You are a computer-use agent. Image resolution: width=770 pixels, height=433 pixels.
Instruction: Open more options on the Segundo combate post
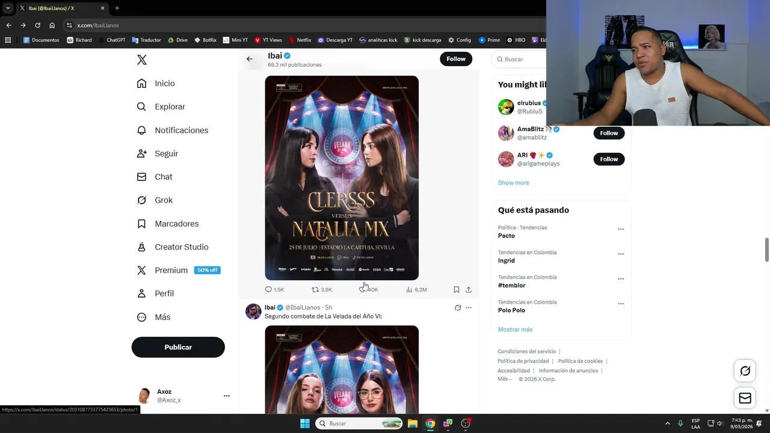click(469, 308)
